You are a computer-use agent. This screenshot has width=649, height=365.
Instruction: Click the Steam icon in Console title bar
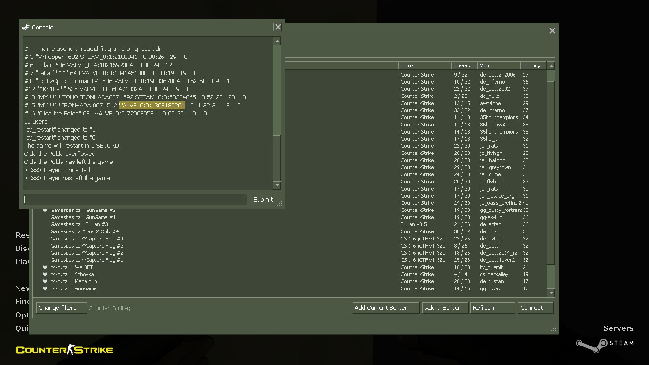click(26, 27)
